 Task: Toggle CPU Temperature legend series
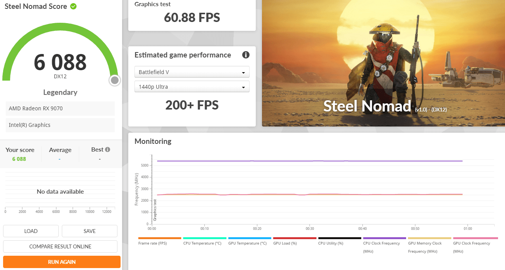[204, 241]
